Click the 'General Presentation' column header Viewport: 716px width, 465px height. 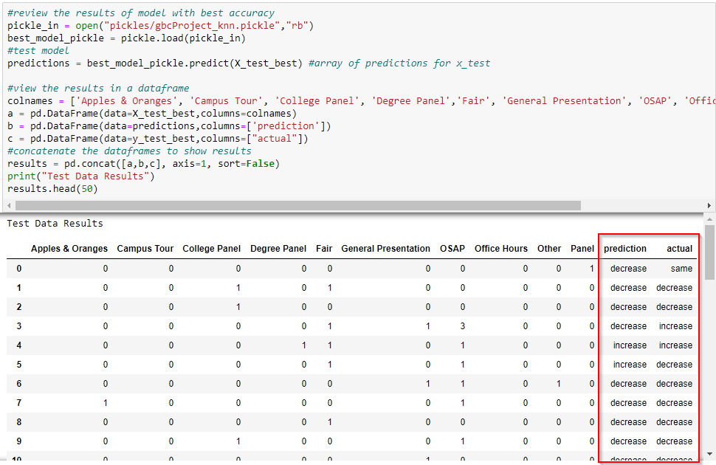[385, 249]
